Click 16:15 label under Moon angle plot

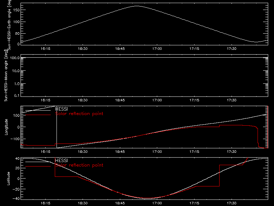[46, 100]
